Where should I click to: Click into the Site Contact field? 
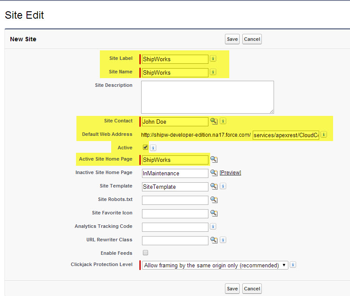175,122
